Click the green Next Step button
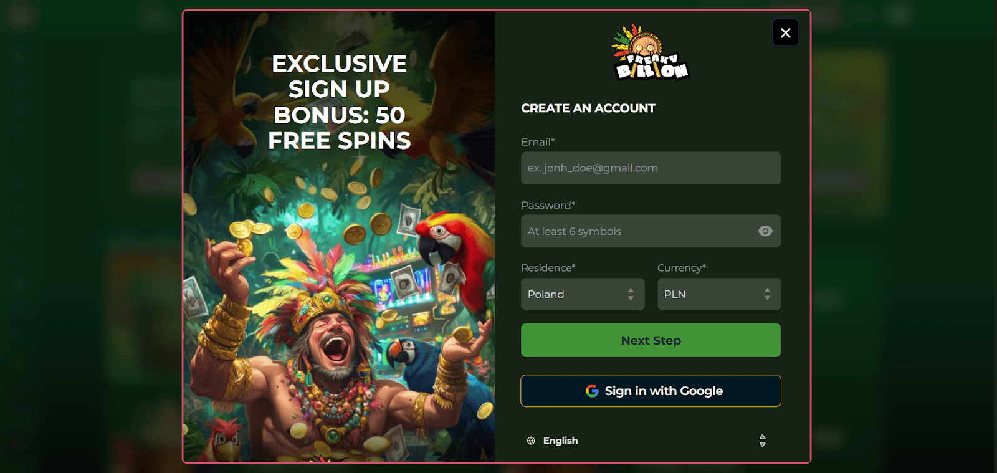The image size is (997, 473). [651, 340]
